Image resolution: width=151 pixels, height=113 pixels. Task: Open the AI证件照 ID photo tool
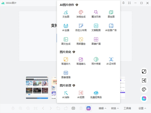pyautogui.click(x=111, y=60)
